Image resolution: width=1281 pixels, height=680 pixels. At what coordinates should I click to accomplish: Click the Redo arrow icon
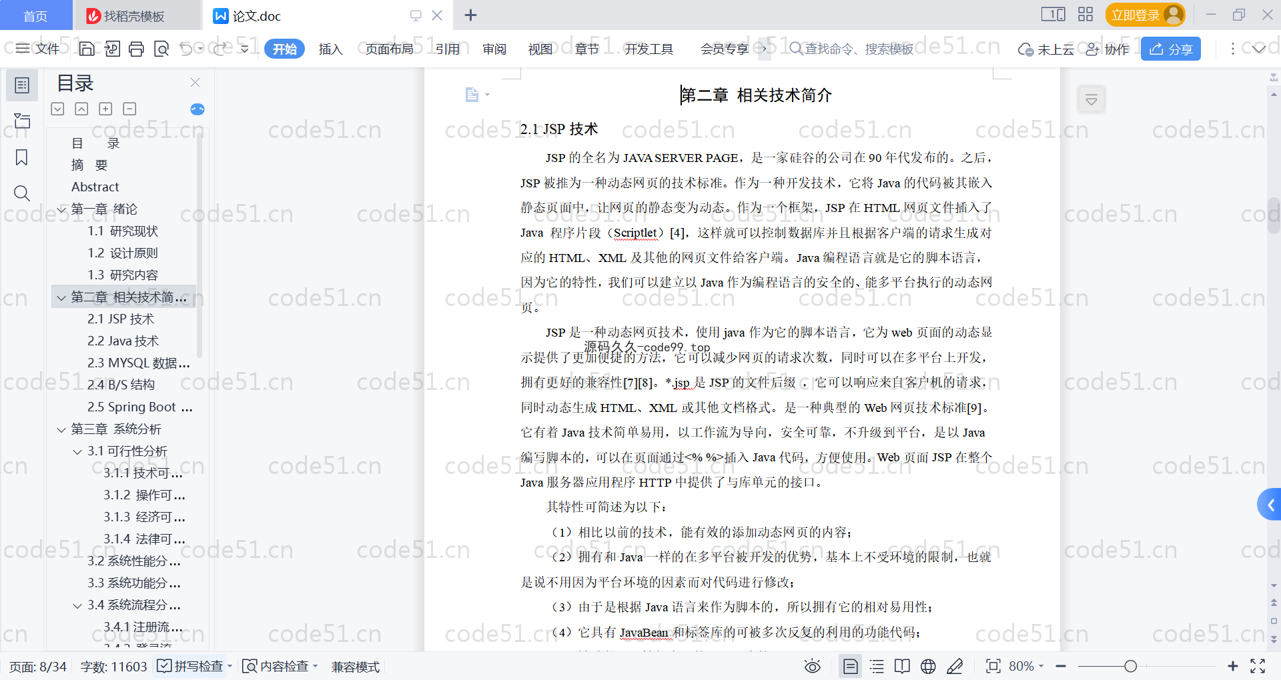point(220,49)
